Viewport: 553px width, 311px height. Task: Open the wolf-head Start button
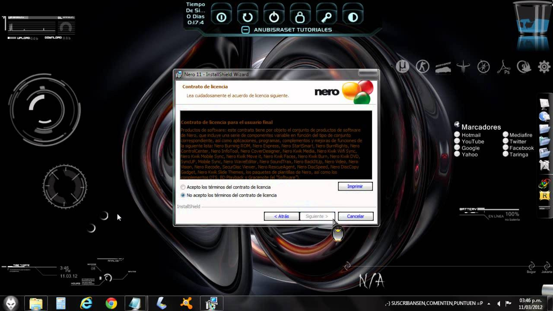(x=10, y=304)
